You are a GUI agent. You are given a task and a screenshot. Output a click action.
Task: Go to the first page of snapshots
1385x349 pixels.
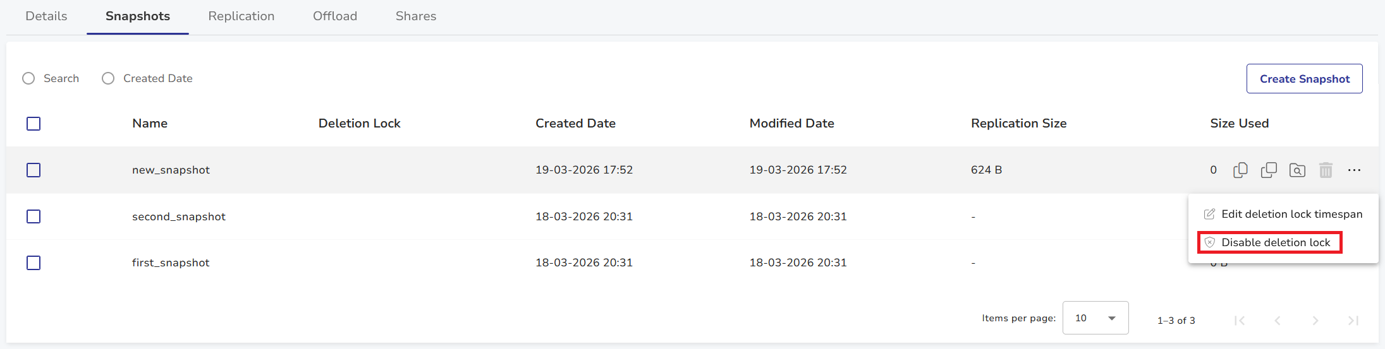click(x=1240, y=321)
